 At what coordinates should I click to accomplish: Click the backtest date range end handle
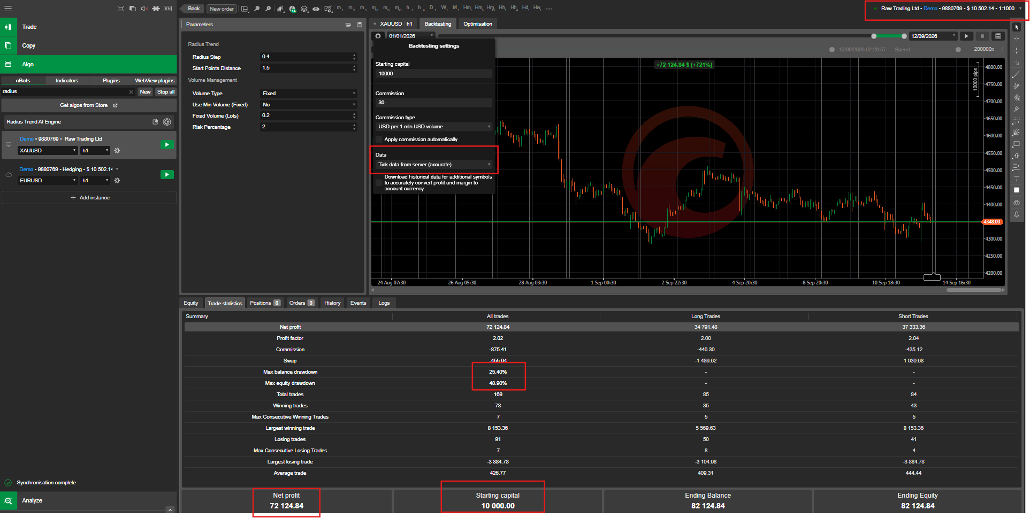point(904,36)
